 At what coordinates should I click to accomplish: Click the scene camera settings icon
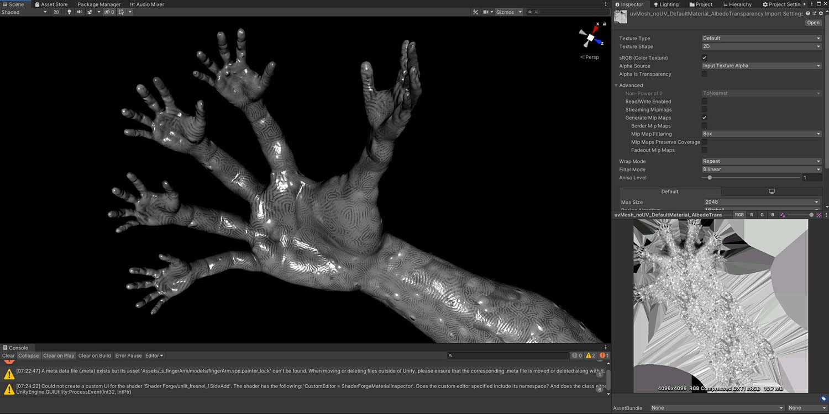(x=486, y=12)
